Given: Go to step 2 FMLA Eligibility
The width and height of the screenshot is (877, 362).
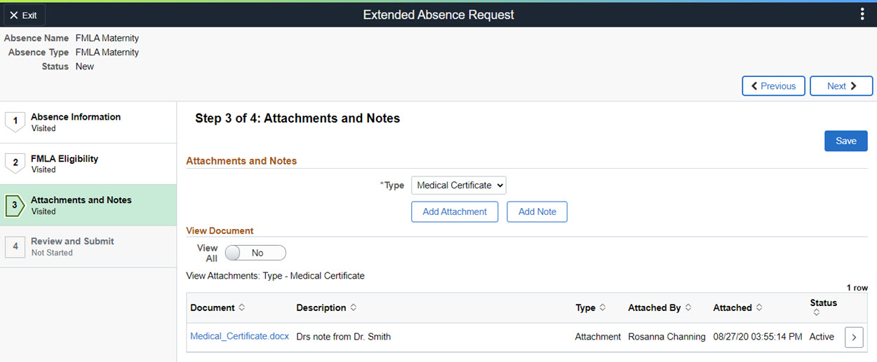Looking at the screenshot, I should pos(65,164).
